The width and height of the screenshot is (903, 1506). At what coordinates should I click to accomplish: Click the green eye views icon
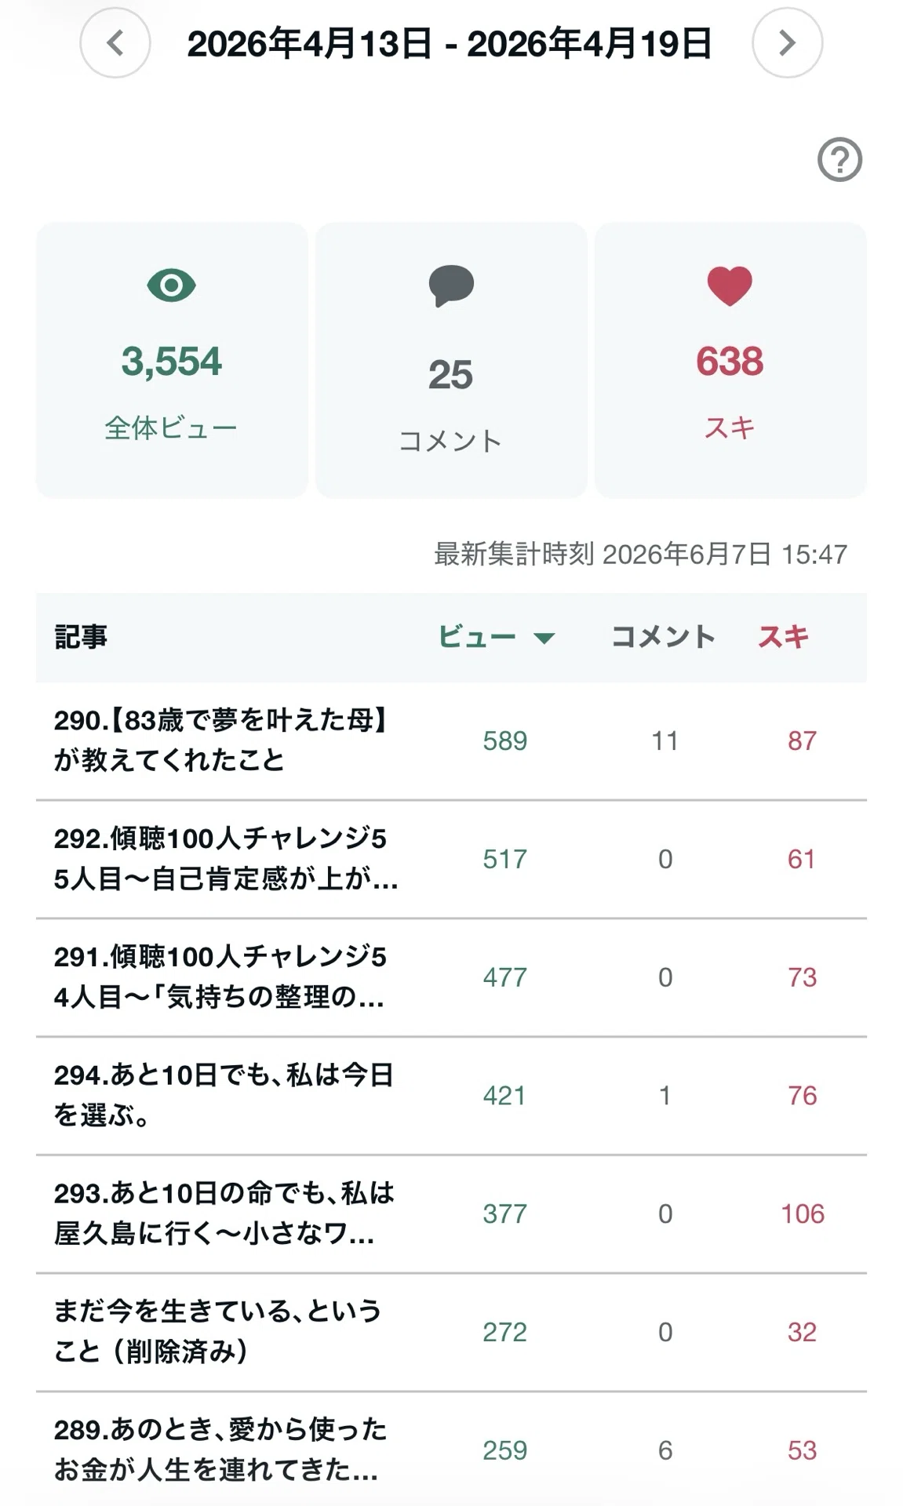coord(171,285)
